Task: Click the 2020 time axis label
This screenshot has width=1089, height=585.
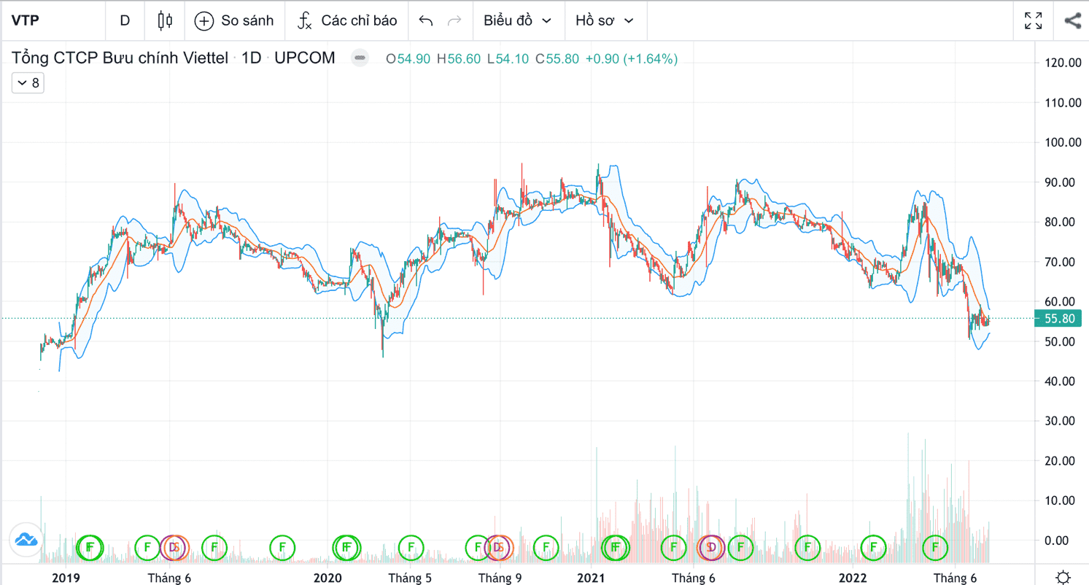Action: 328,578
